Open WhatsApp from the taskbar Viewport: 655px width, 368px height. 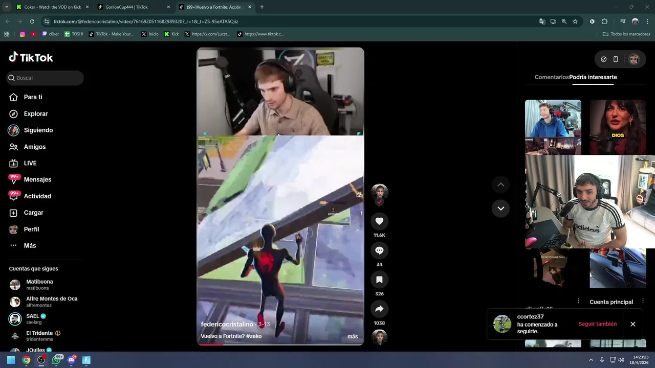(57, 360)
